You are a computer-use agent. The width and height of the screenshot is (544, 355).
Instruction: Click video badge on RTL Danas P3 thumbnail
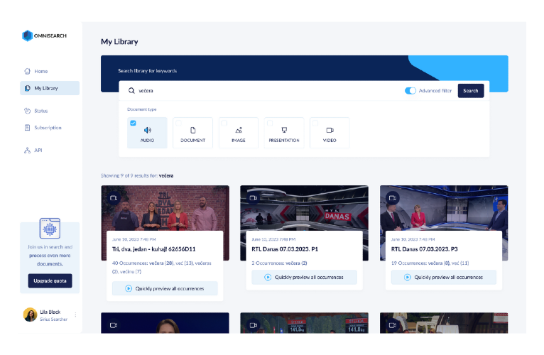(x=393, y=198)
